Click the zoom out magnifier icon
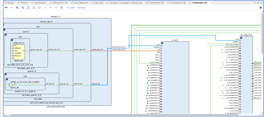 (x=23, y=8)
